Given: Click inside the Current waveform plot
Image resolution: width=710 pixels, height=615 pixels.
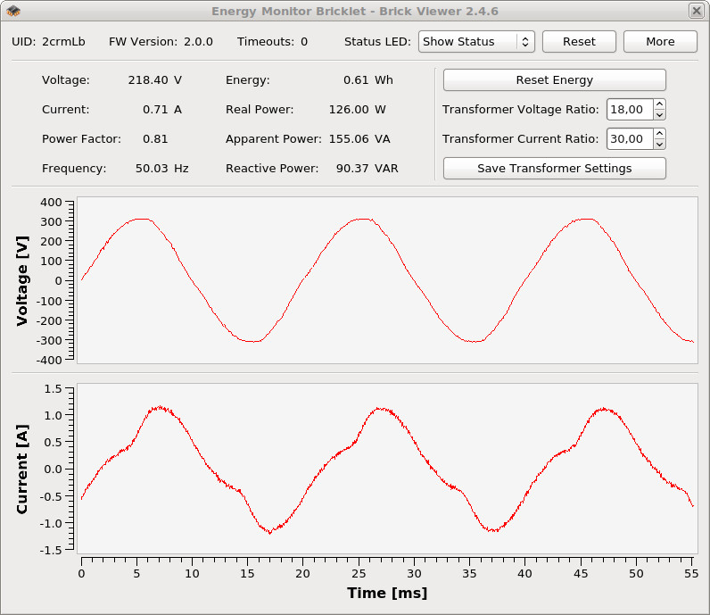Looking at the screenshot, I should click(386, 468).
